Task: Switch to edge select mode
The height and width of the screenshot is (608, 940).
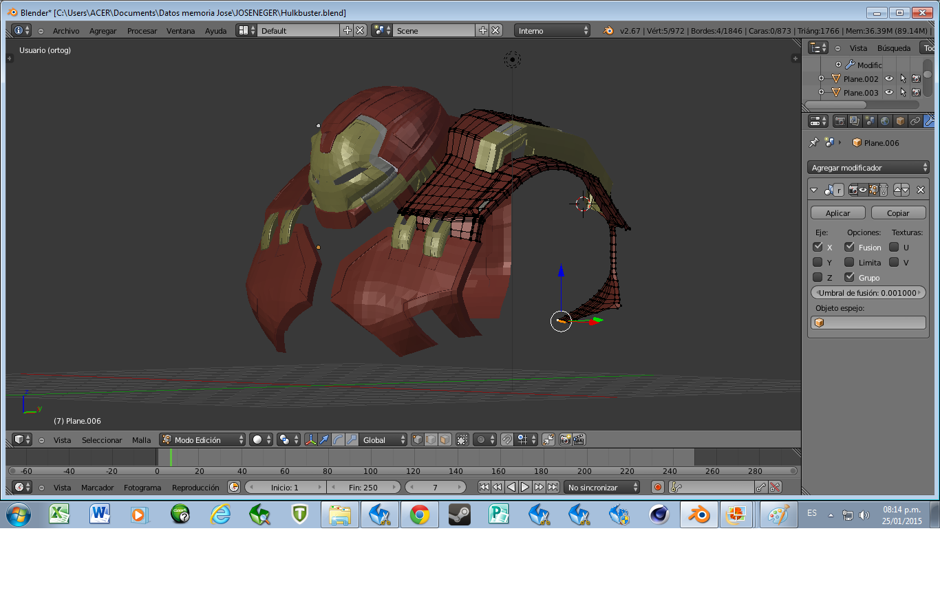Action: 431,439
